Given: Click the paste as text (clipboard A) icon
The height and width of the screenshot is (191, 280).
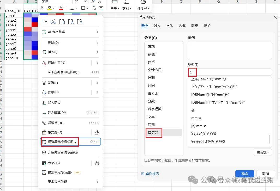Looking at the screenshot, I should 71,22.
